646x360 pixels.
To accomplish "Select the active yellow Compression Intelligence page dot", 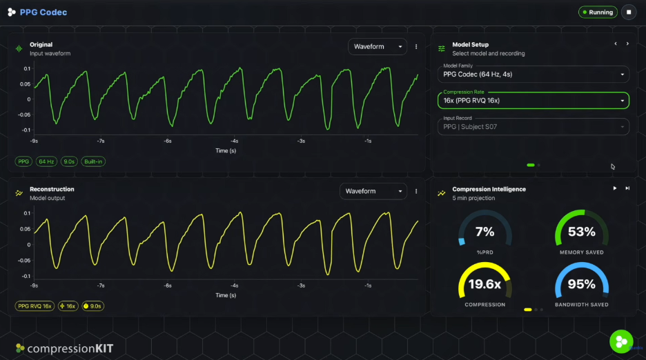I will [528, 310].
